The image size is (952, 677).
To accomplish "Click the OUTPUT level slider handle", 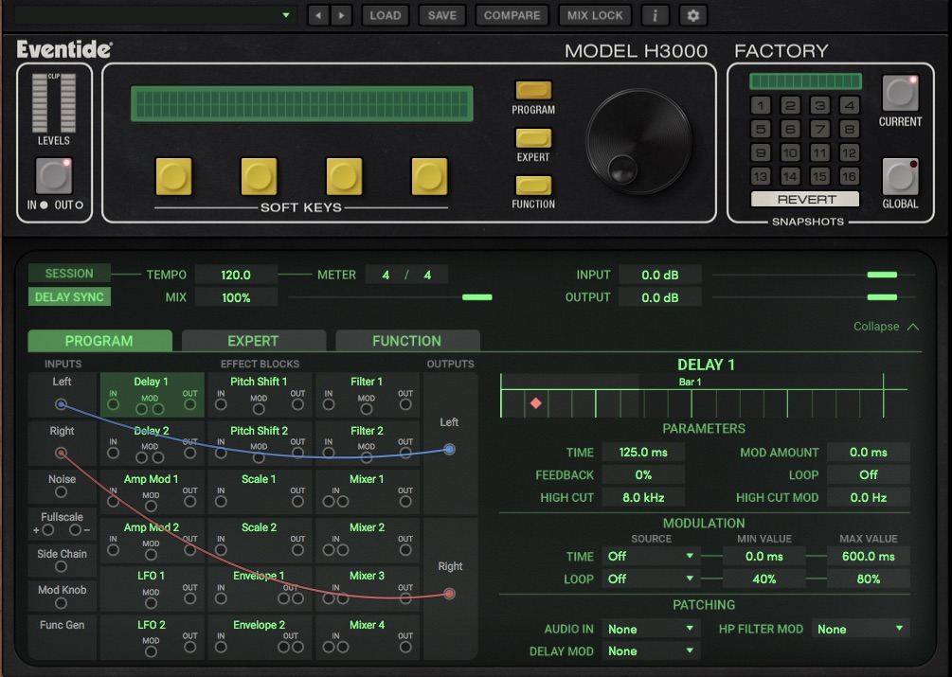I will (882, 297).
